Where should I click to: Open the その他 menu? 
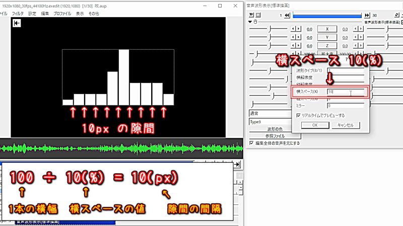point(94,14)
